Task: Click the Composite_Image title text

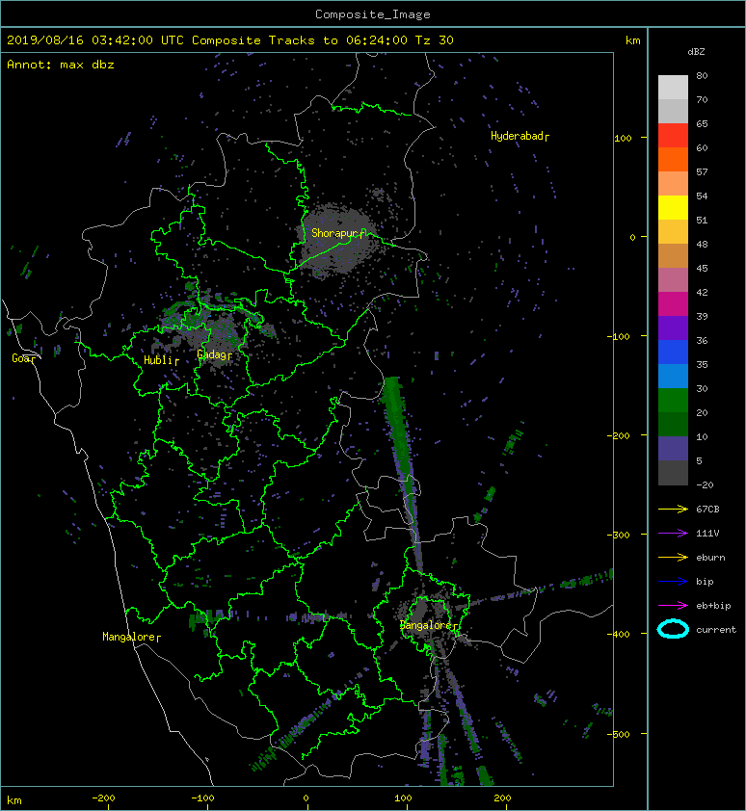Action: [373, 14]
